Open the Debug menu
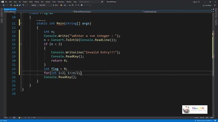This screenshot has width=218, height=122. point(37,2)
